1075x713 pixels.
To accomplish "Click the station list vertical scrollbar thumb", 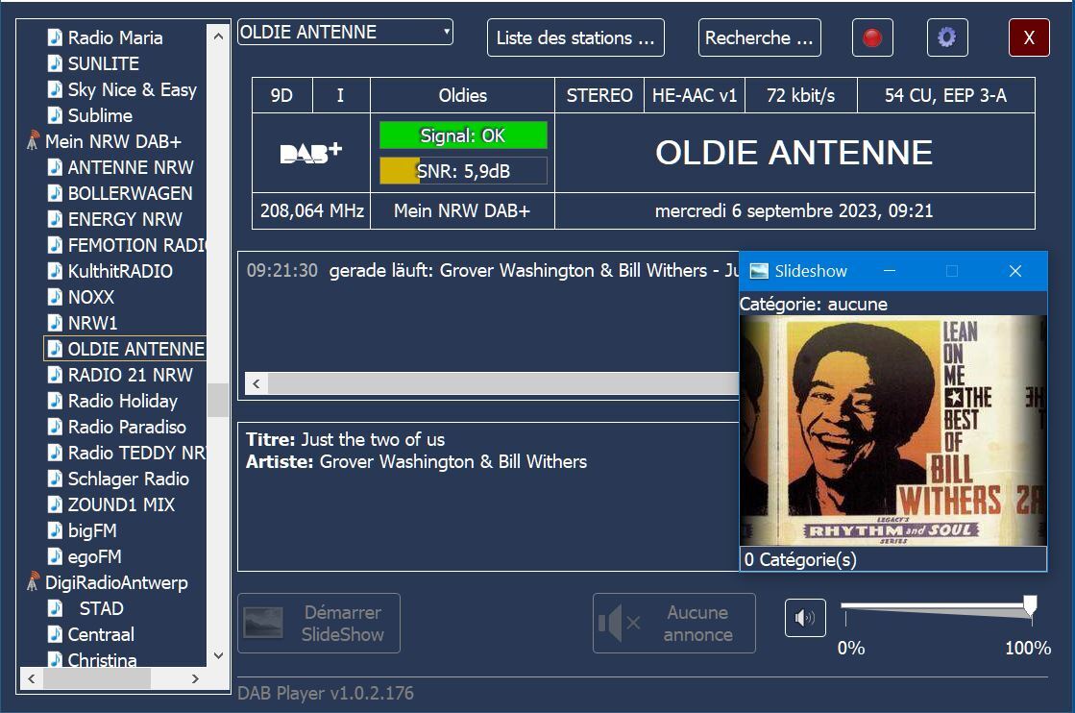I will coord(218,400).
